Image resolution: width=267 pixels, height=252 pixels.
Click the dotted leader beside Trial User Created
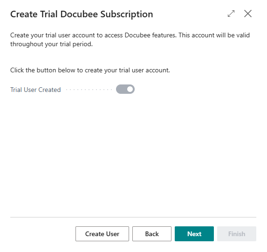(89, 90)
